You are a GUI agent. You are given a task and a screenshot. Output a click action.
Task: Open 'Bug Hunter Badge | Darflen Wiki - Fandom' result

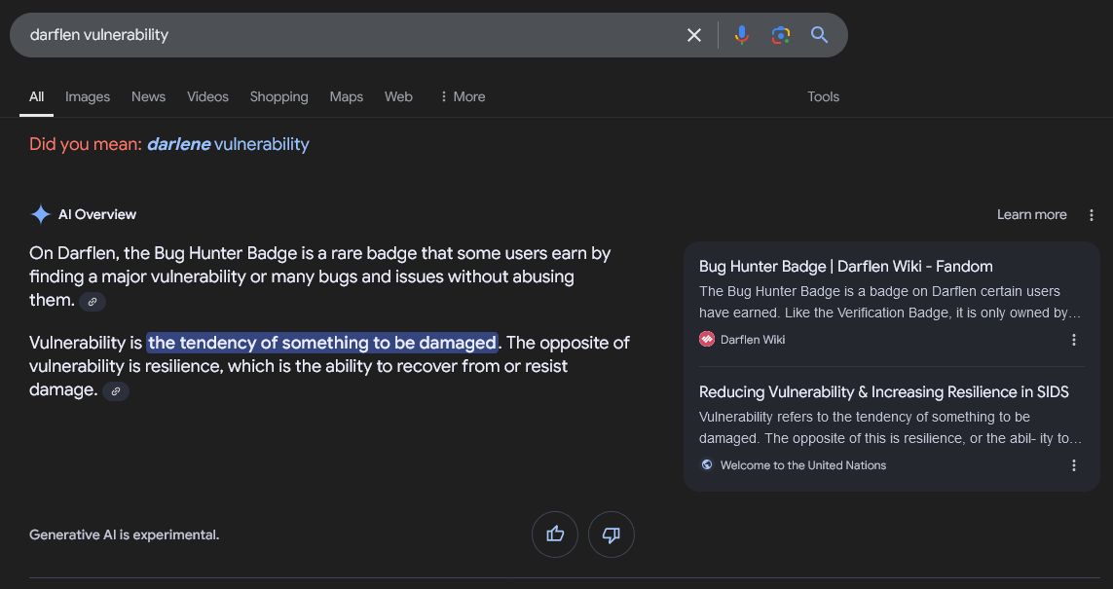pos(845,267)
